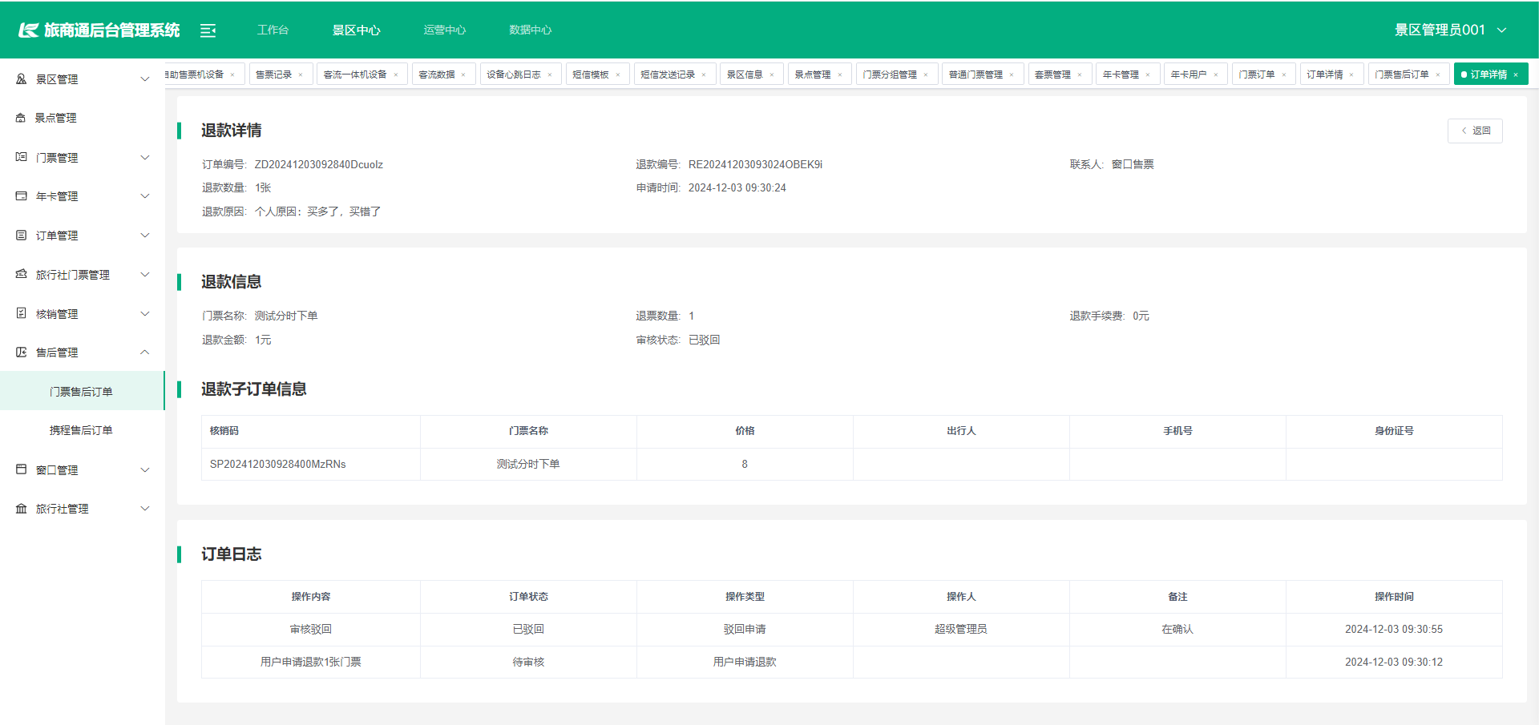Screen dimensions: 1539x725
Task: Expand the 年卡管理 sidebar chevron
Action: point(145,196)
